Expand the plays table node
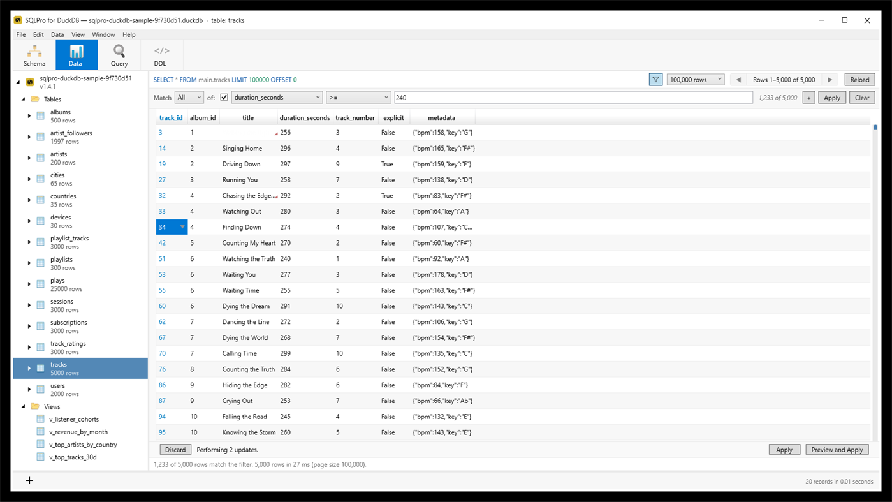892x502 pixels. pyautogui.click(x=29, y=284)
